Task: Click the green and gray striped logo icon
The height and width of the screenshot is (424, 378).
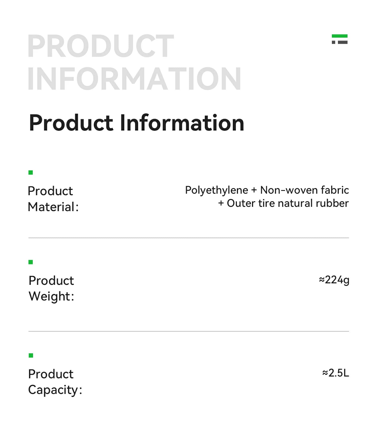Action: pos(340,39)
